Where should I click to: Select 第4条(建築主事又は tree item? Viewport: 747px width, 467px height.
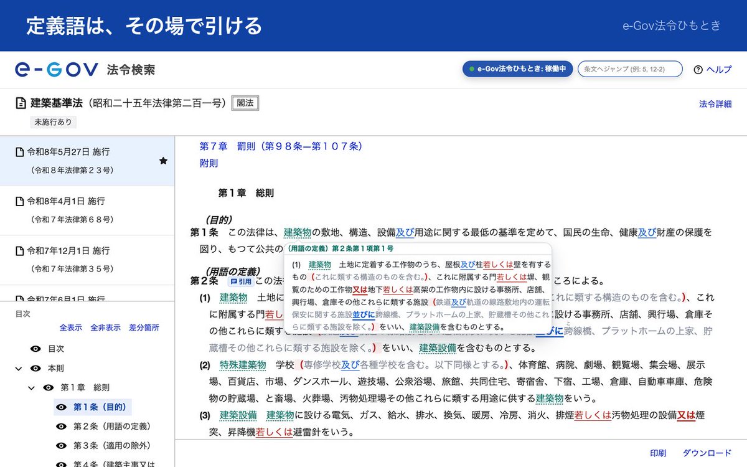tap(114, 464)
